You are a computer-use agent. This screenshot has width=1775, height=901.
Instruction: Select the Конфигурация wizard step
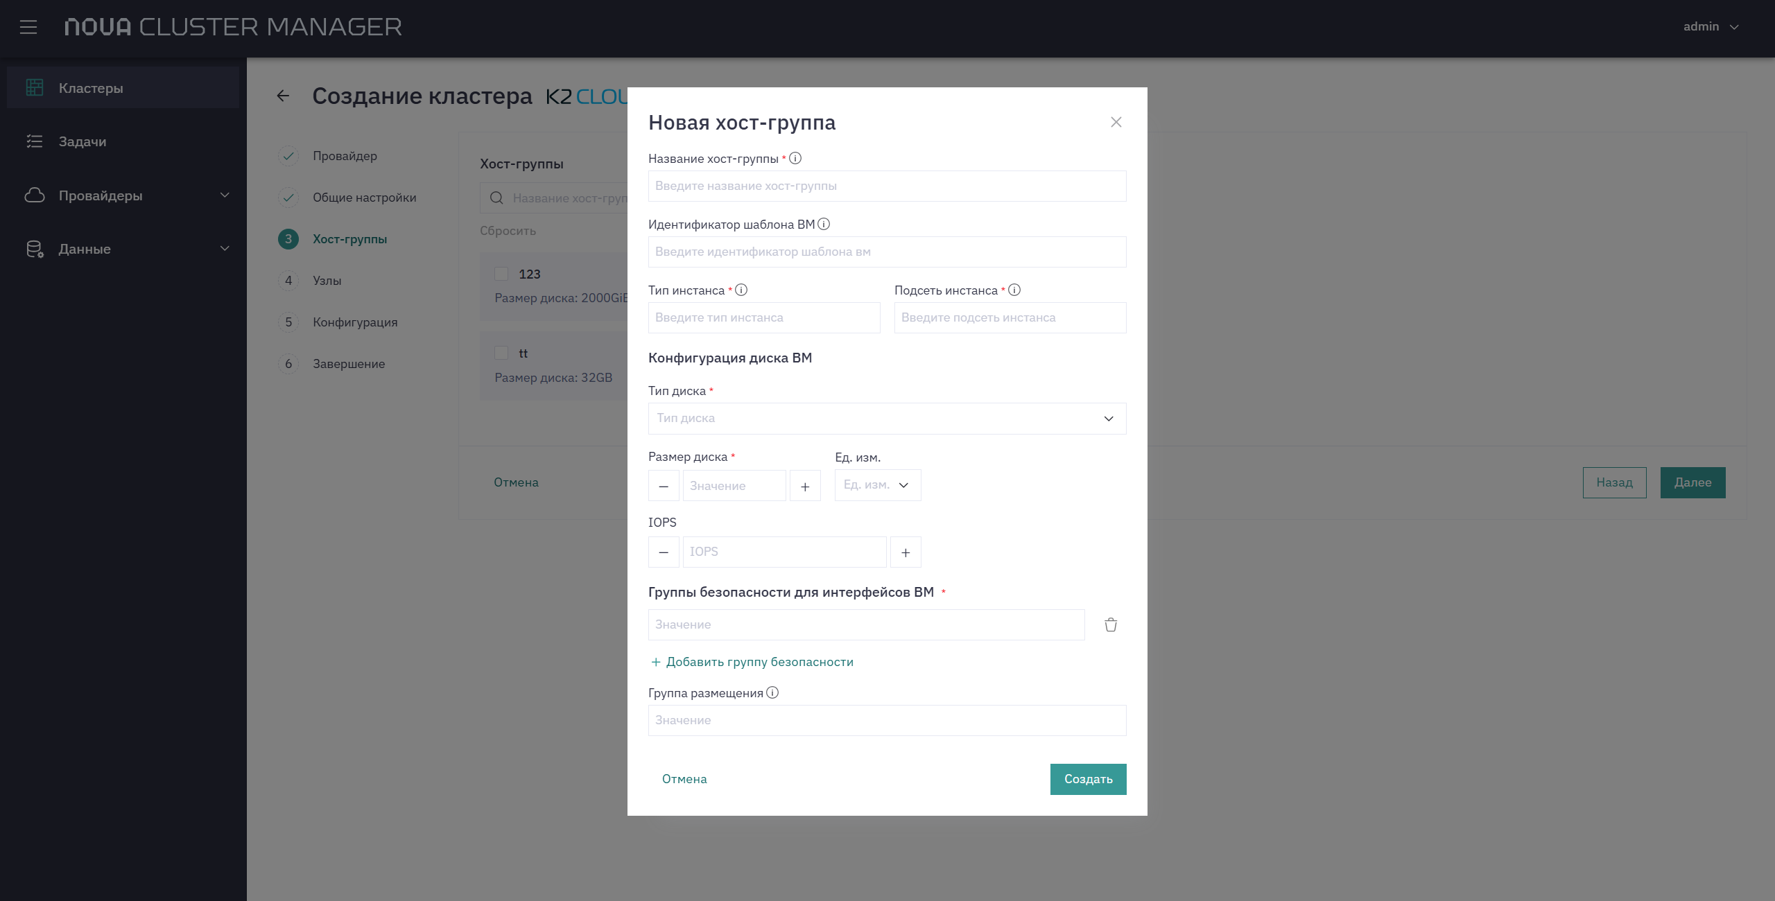click(355, 322)
